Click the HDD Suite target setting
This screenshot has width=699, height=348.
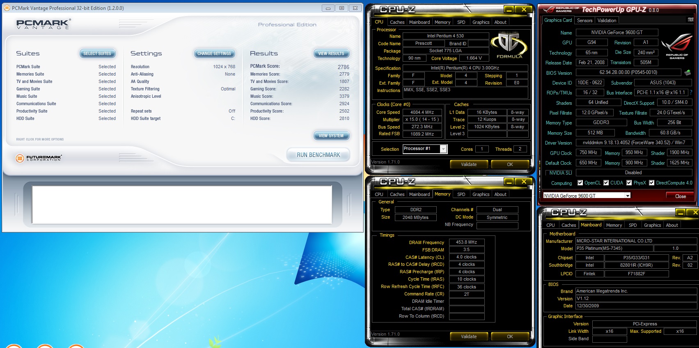pos(183,118)
